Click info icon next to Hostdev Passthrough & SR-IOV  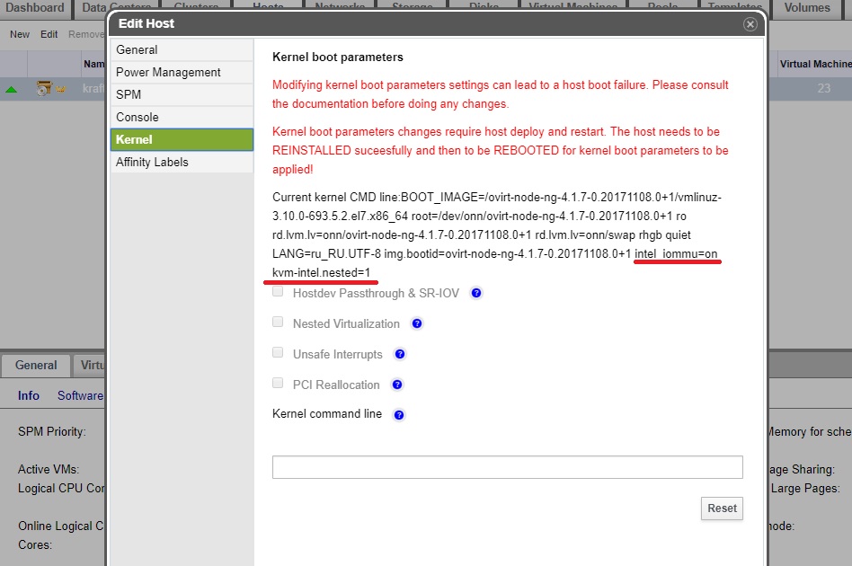pos(476,293)
